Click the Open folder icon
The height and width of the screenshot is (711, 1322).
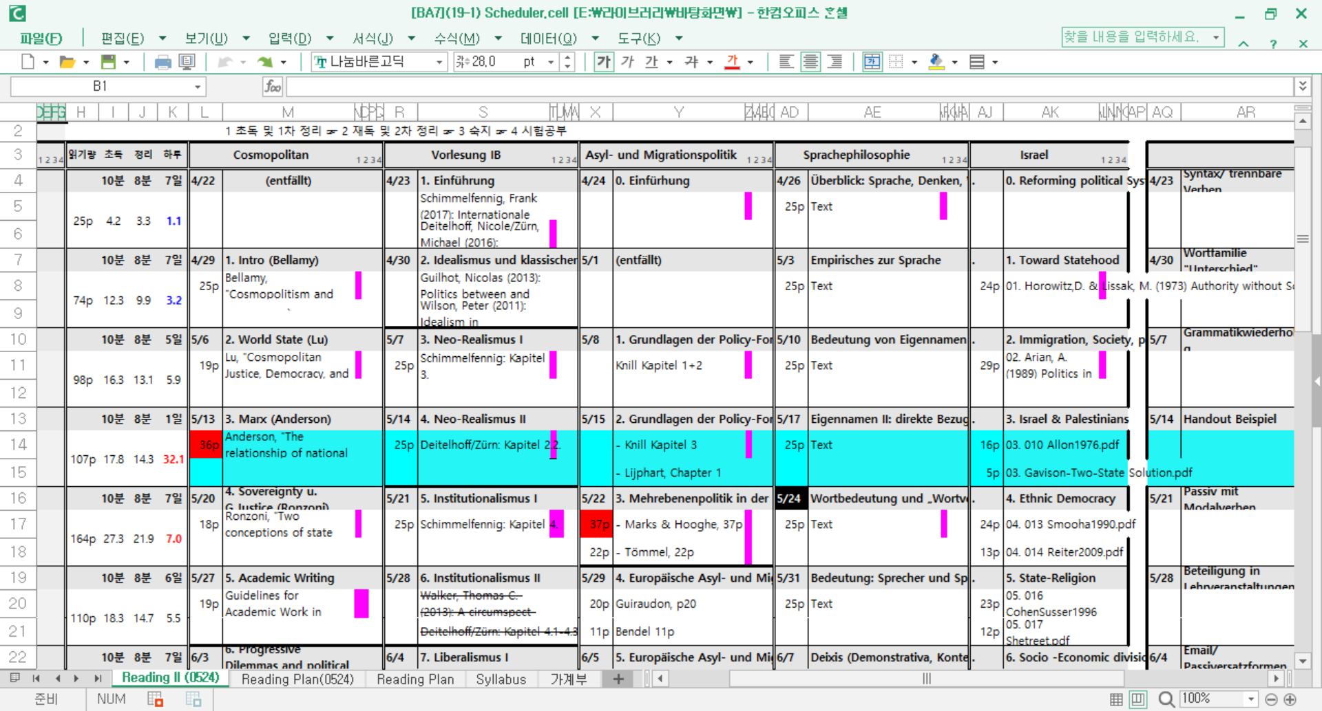pyautogui.click(x=67, y=62)
